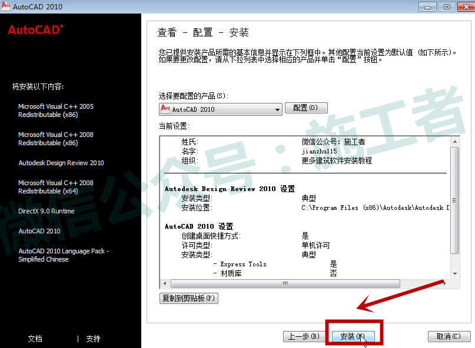475x348 pixels.
Task: Click the 'Autodesk Design Review 2010 设置' heading
Action: point(230,189)
